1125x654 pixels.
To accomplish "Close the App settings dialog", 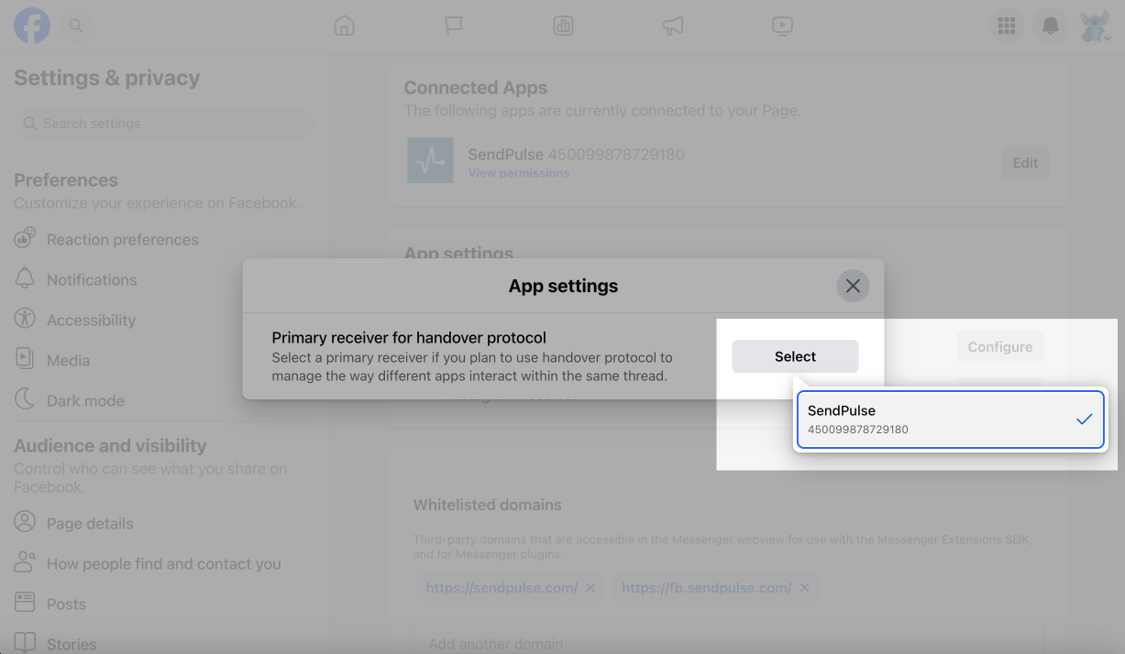I will point(853,286).
